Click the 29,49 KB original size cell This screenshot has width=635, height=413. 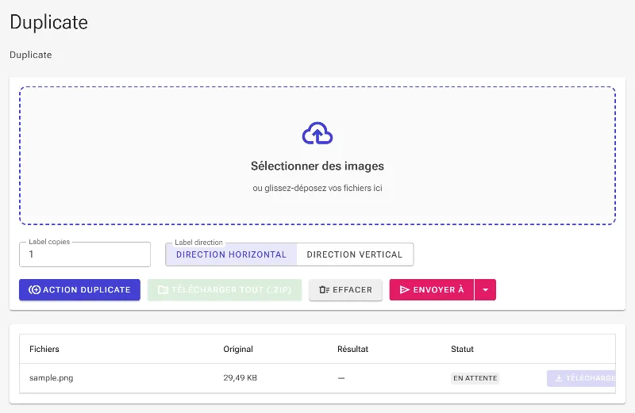pos(241,378)
